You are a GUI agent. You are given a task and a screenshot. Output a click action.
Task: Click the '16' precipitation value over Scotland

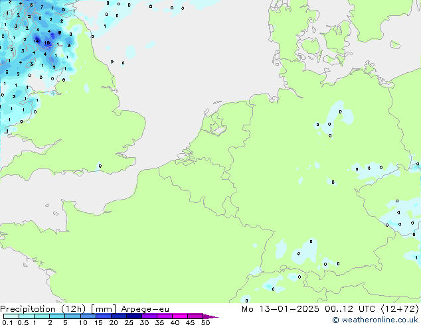click(x=47, y=43)
